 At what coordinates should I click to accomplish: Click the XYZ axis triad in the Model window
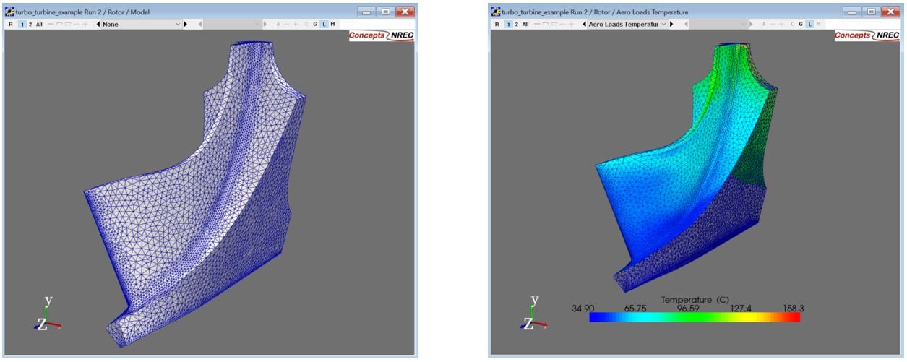(x=46, y=315)
